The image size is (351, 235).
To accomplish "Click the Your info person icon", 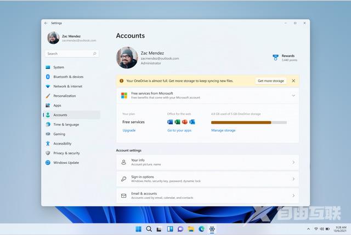I will (x=123, y=162).
